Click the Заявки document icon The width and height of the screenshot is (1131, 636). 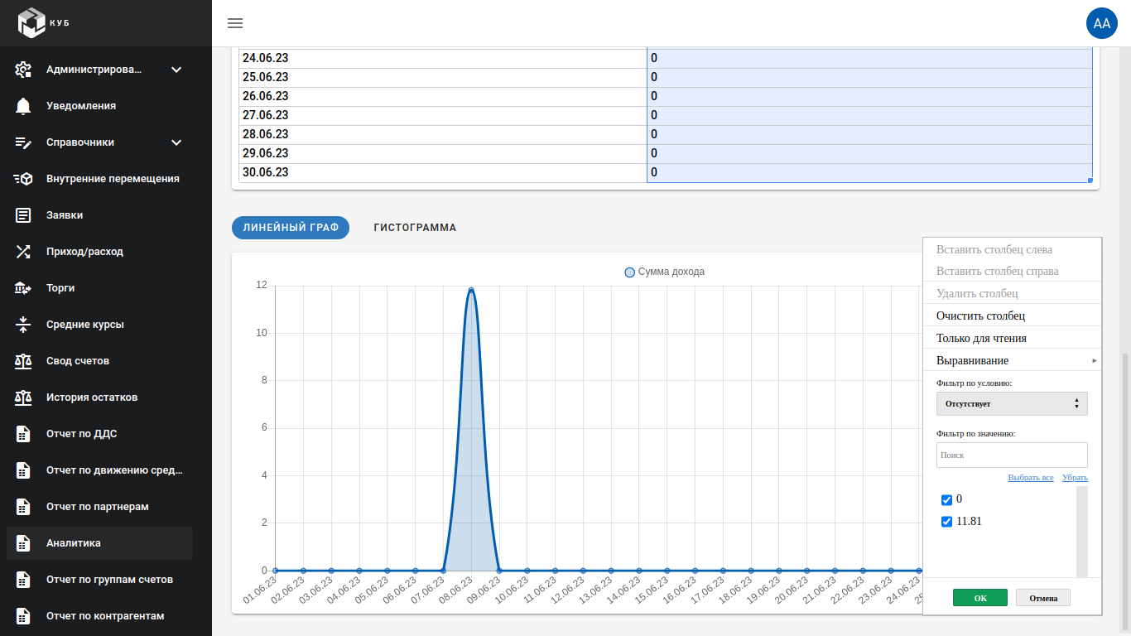click(23, 215)
